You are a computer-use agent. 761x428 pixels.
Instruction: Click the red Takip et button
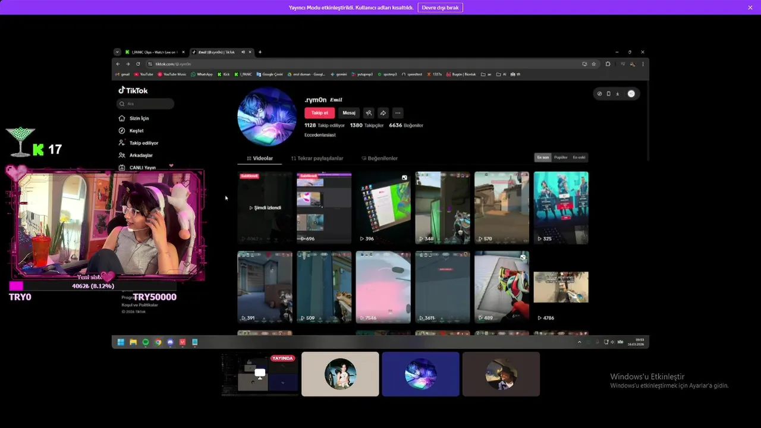(x=319, y=113)
